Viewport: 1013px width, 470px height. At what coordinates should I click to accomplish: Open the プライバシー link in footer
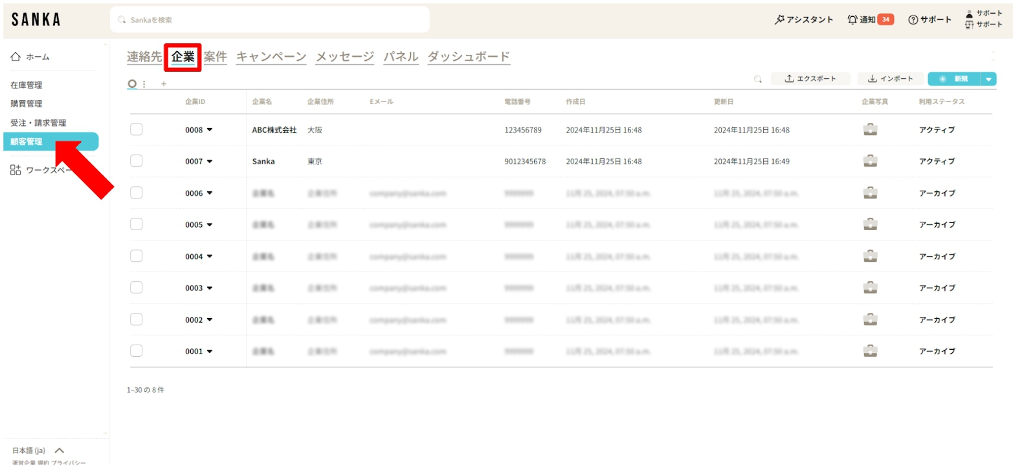69,463
